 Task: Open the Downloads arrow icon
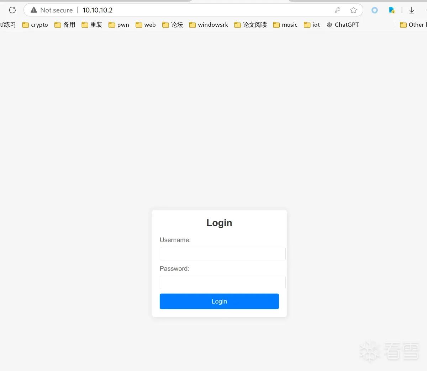[x=412, y=10]
